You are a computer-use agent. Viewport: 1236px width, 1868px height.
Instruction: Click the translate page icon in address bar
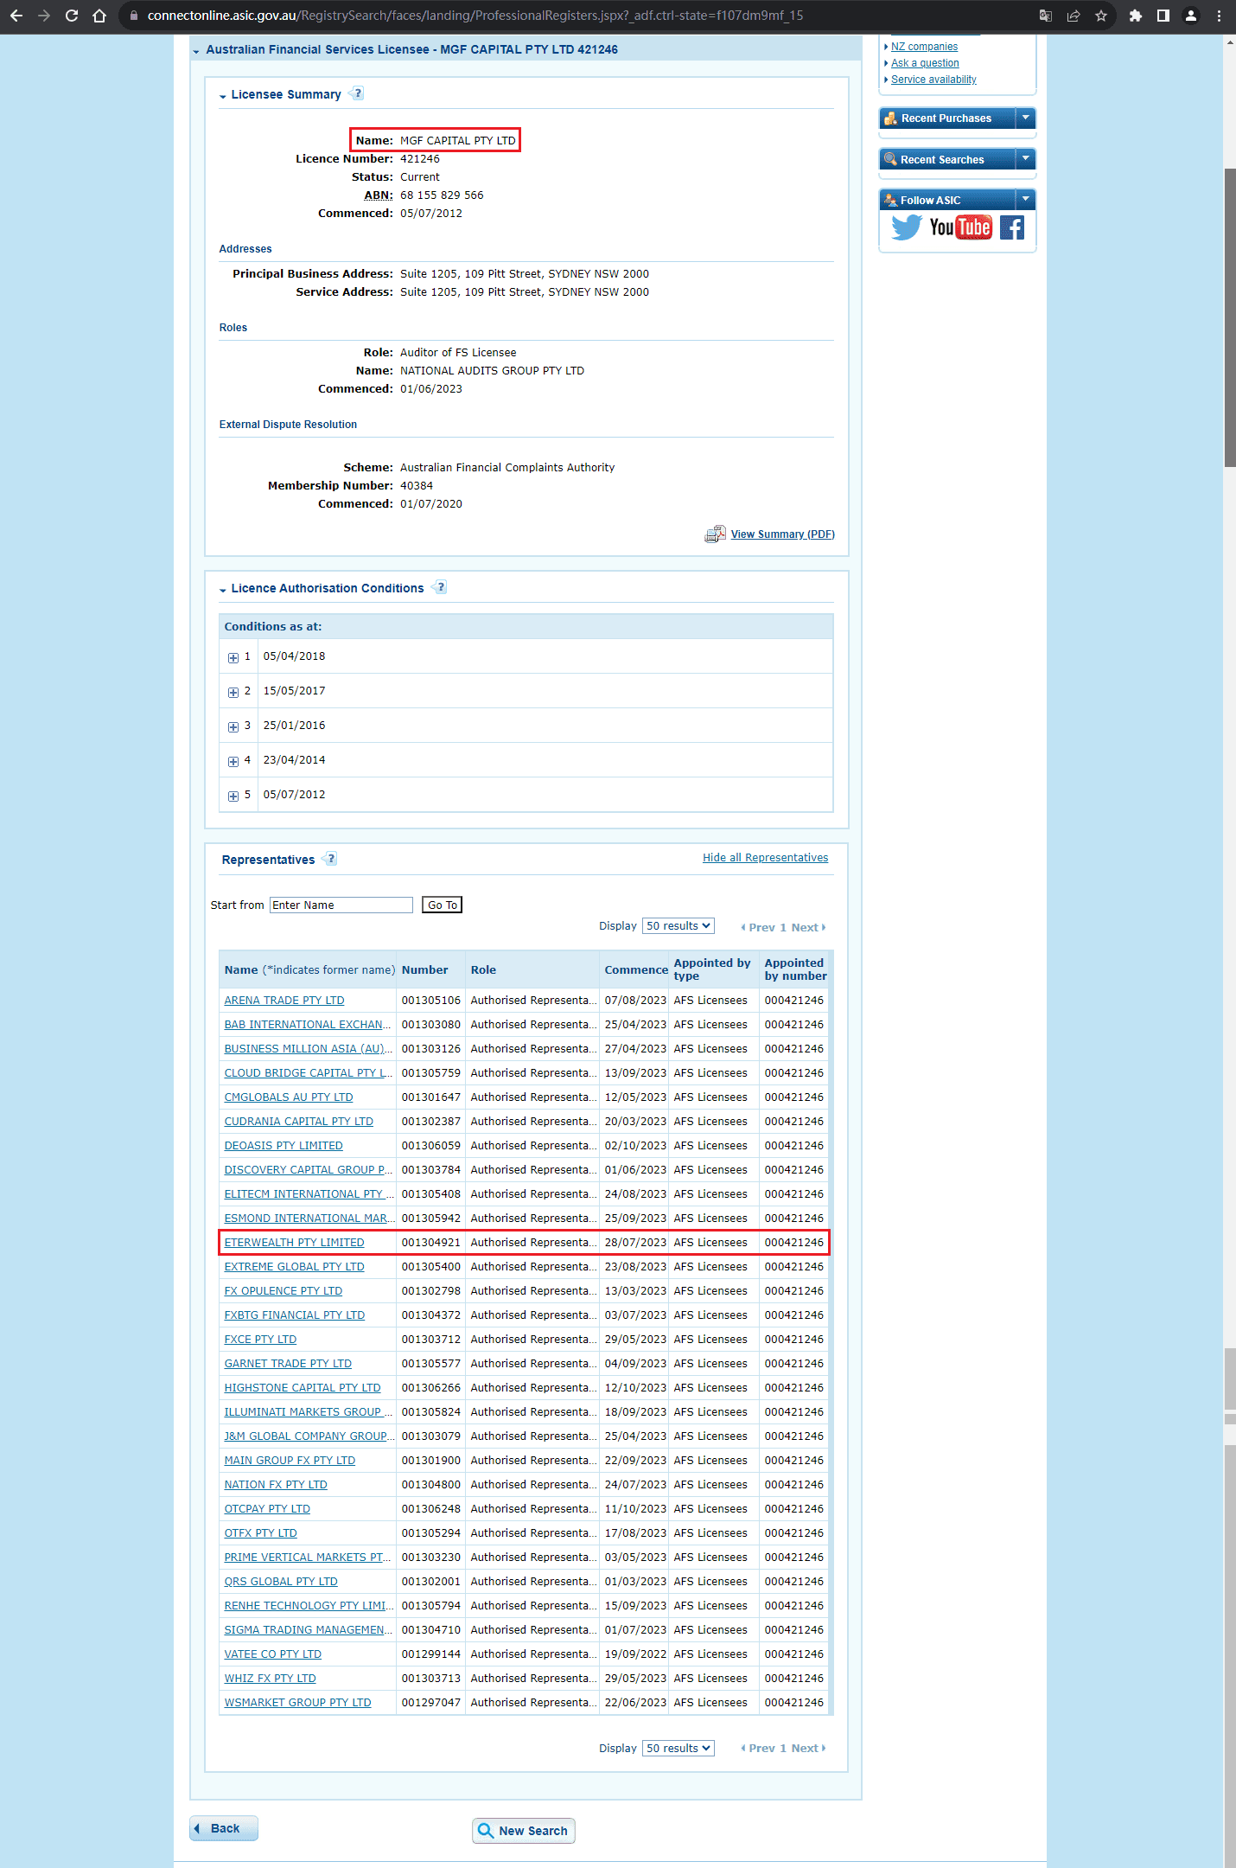click(1045, 16)
